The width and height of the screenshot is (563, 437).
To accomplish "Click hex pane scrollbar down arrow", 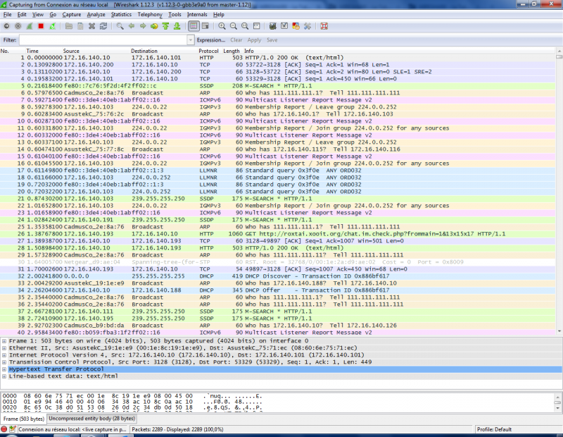I will (x=559, y=408).
